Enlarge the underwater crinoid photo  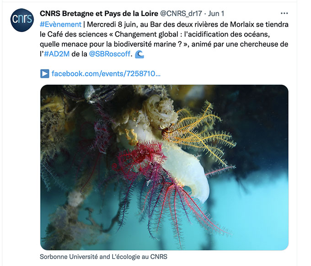(x=164, y=168)
